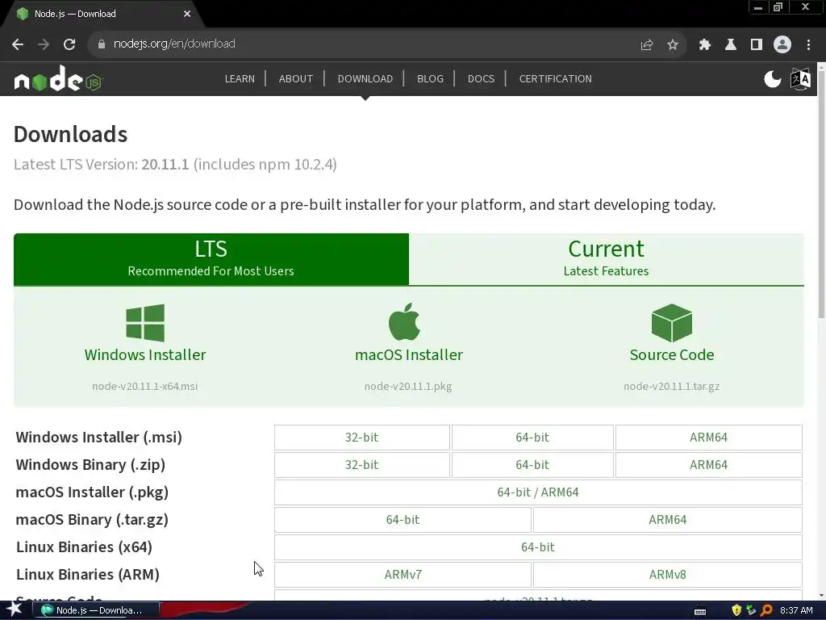The image size is (826, 620).
Task: Download Windows Installer (.msi) ARM64
Action: [708, 437]
